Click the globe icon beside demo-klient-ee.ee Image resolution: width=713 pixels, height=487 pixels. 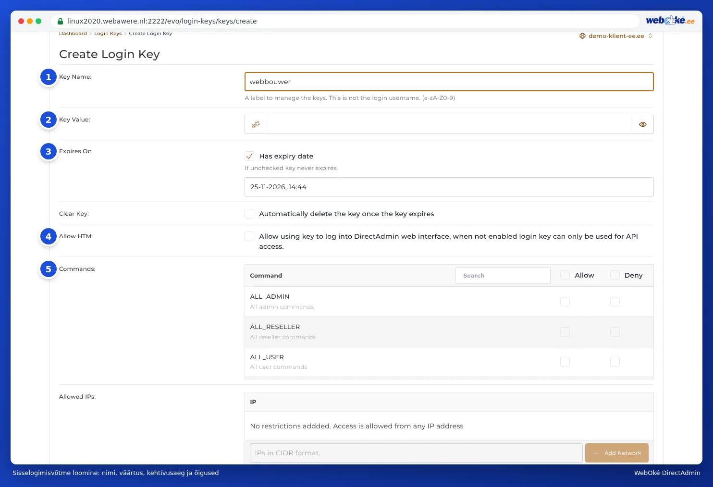point(582,36)
